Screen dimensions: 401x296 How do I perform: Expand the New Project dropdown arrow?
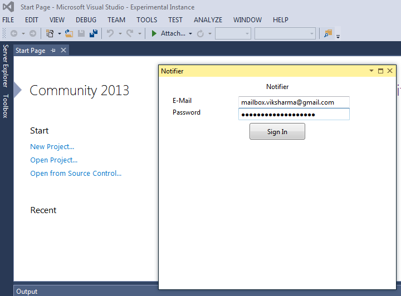point(60,34)
